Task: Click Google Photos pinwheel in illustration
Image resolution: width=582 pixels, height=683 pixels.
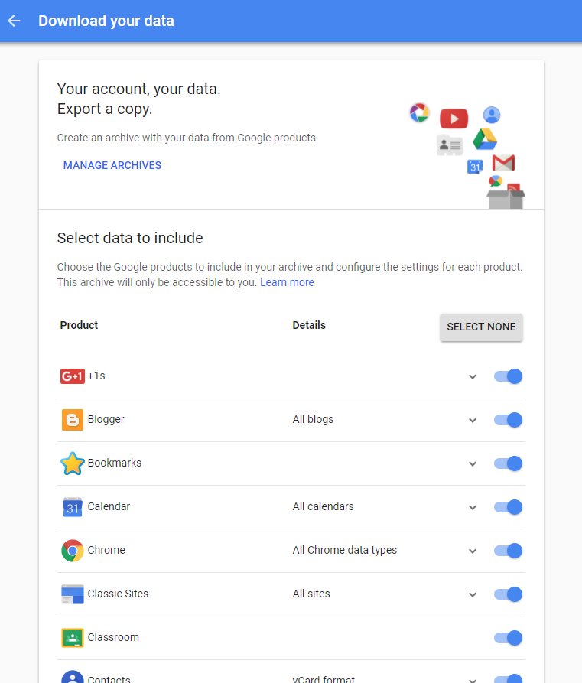Action: 420,113
